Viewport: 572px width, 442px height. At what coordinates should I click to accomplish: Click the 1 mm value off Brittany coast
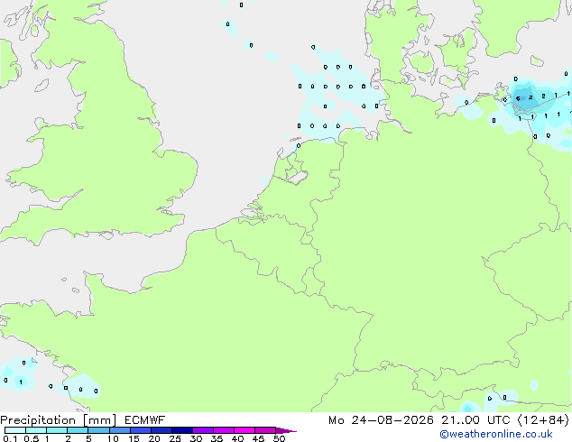tap(21, 382)
